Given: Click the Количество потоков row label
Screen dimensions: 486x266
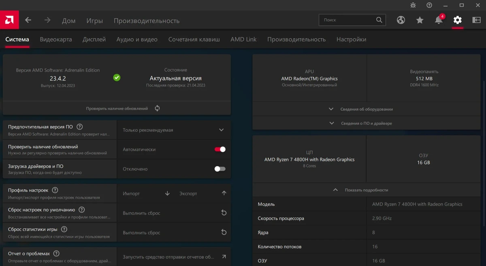Looking at the screenshot, I should tap(279, 247).
